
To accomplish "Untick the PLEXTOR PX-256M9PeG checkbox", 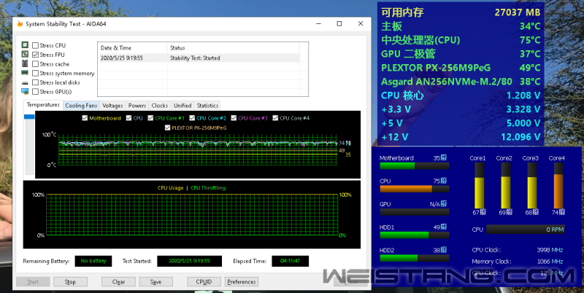I will [x=168, y=127].
